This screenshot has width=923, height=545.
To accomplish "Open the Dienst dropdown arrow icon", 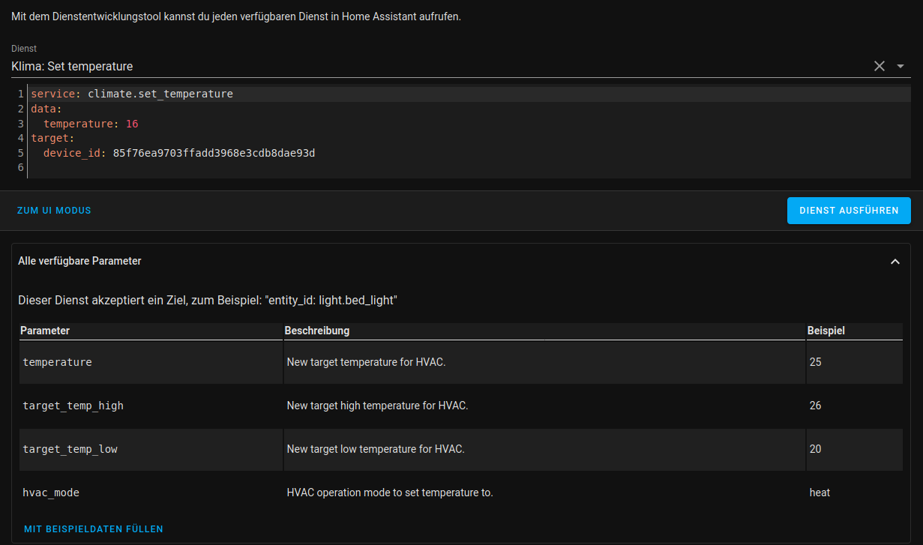I will pyautogui.click(x=899, y=66).
